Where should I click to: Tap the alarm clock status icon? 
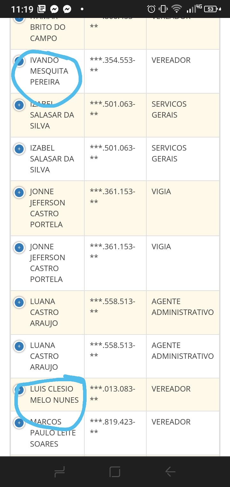[x=151, y=9]
